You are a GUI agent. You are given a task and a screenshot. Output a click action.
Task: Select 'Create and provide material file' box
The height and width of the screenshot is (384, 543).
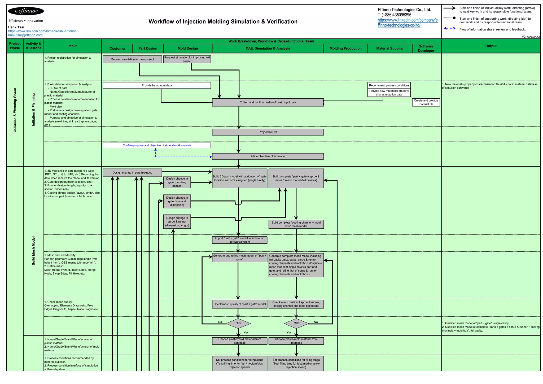coord(426,102)
